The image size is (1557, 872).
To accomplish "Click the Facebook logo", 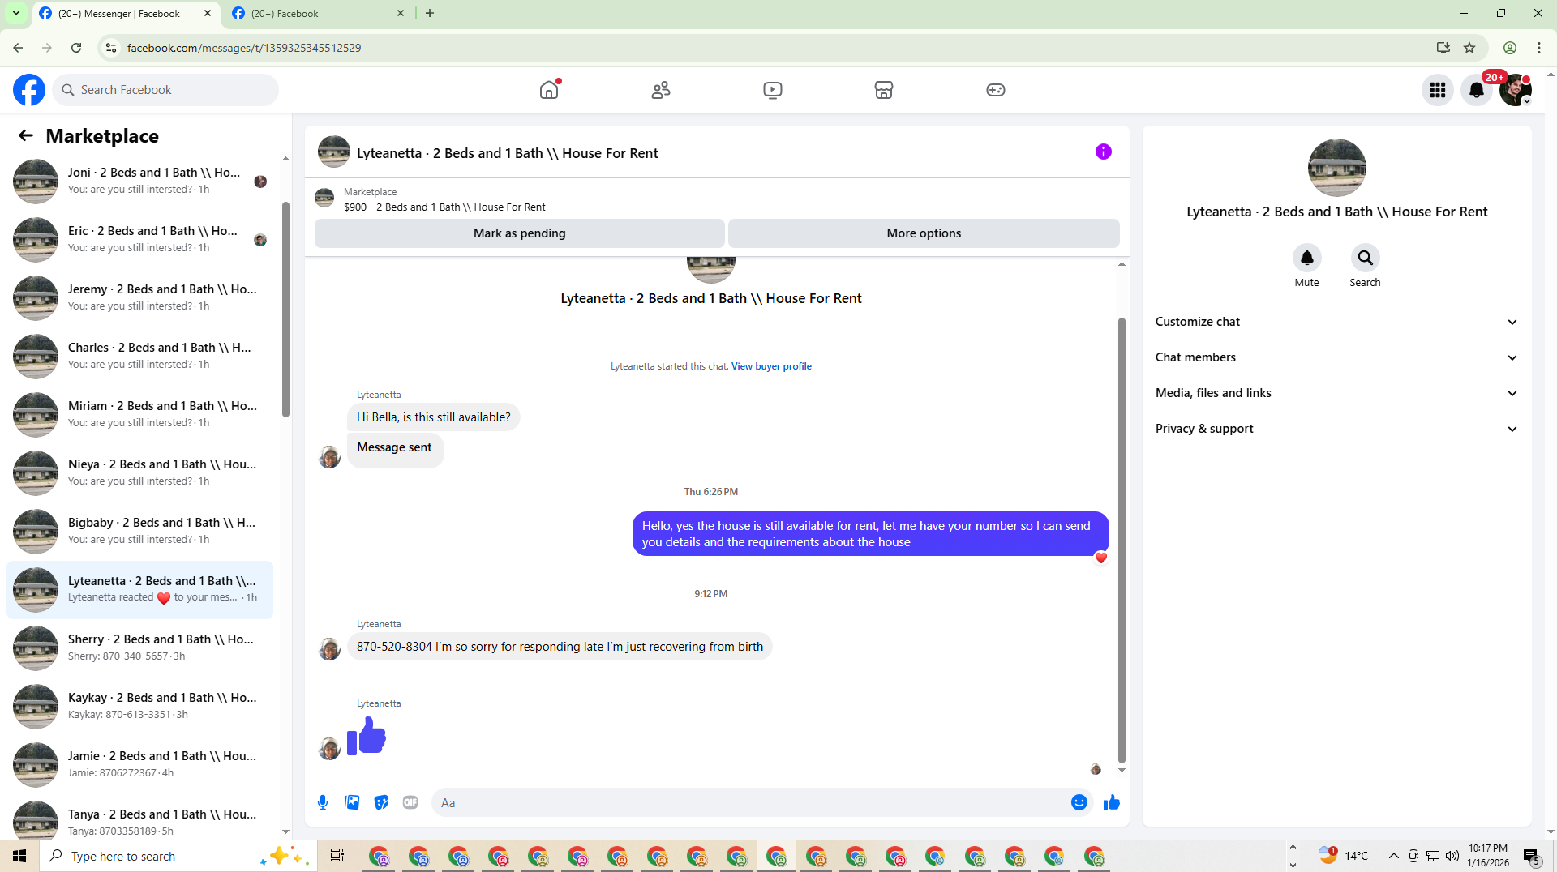I will (x=29, y=90).
